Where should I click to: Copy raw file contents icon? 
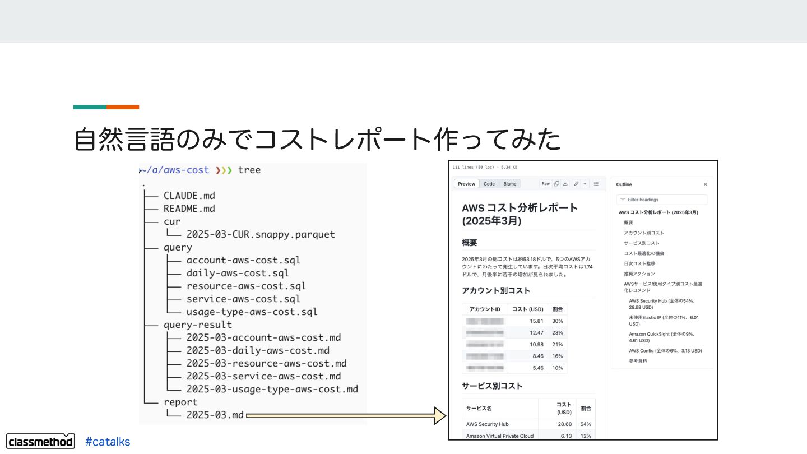coord(556,184)
